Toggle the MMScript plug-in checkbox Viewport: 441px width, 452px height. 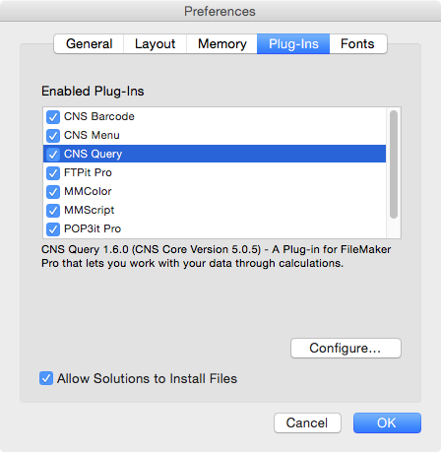tap(53, 211)
